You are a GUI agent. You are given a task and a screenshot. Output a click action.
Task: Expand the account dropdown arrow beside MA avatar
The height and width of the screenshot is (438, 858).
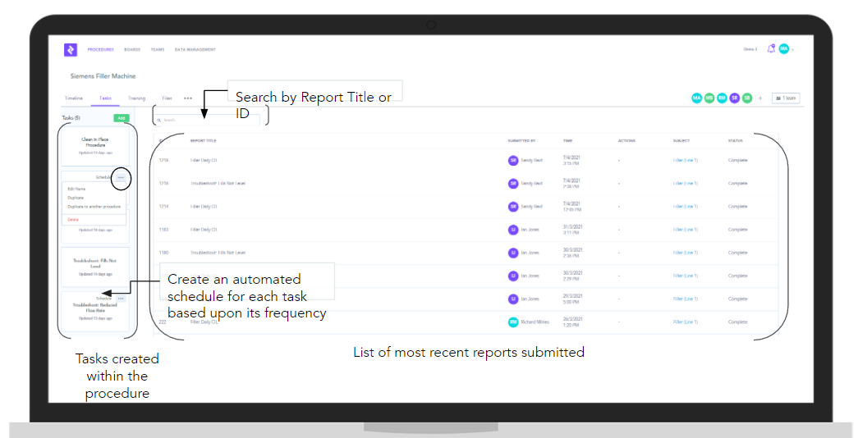(793, 50)
